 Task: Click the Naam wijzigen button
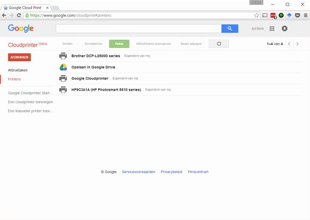tap(191, 44)
